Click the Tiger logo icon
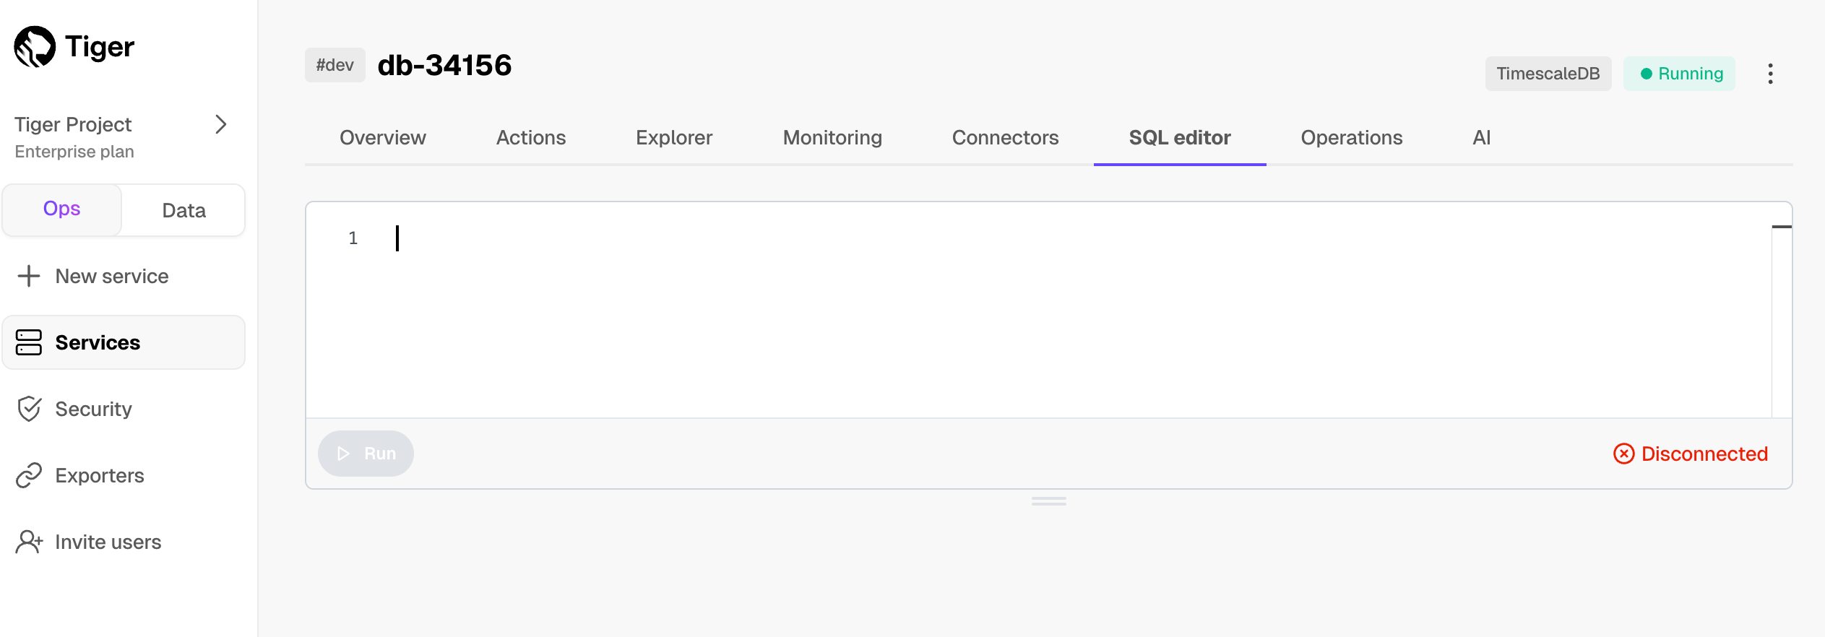The height and width of the screenshot is (637, 1825). click(x=35, y=47)
